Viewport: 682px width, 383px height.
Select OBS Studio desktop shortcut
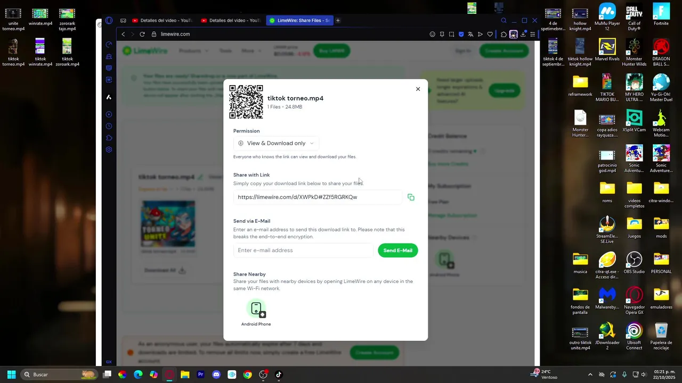[x=634, y=262]
